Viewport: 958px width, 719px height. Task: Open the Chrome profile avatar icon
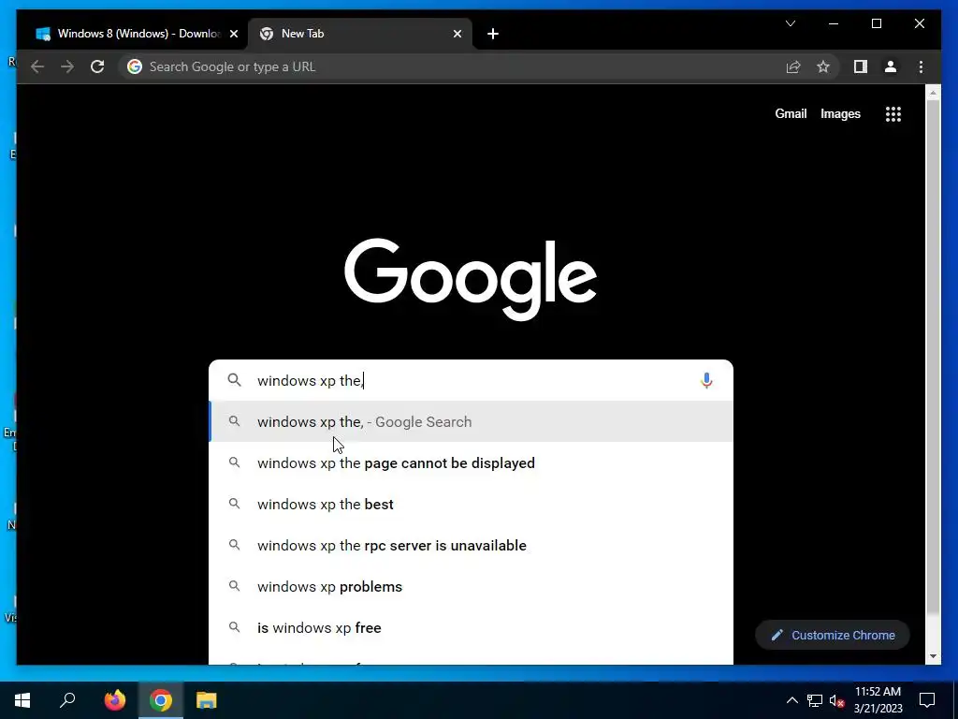point(891,66)
